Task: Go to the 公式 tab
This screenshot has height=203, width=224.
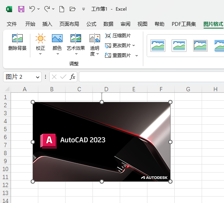Action: 91,24
